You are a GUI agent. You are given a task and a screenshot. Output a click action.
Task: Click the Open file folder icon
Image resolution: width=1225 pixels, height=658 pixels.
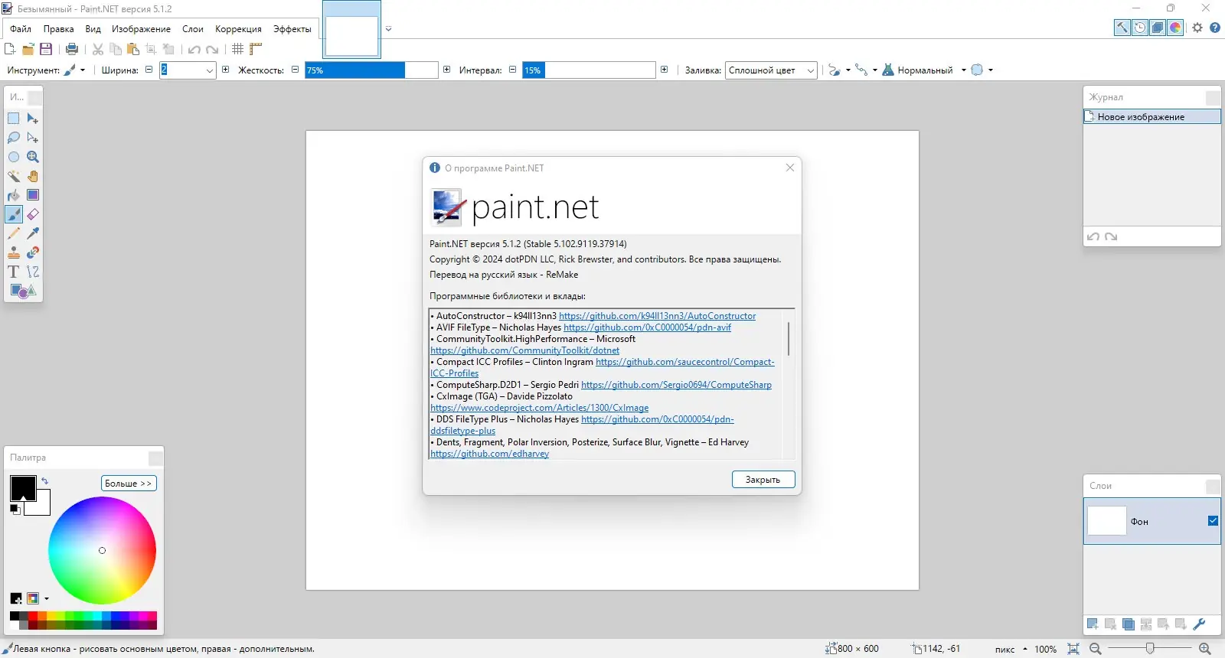pos(28,49)
